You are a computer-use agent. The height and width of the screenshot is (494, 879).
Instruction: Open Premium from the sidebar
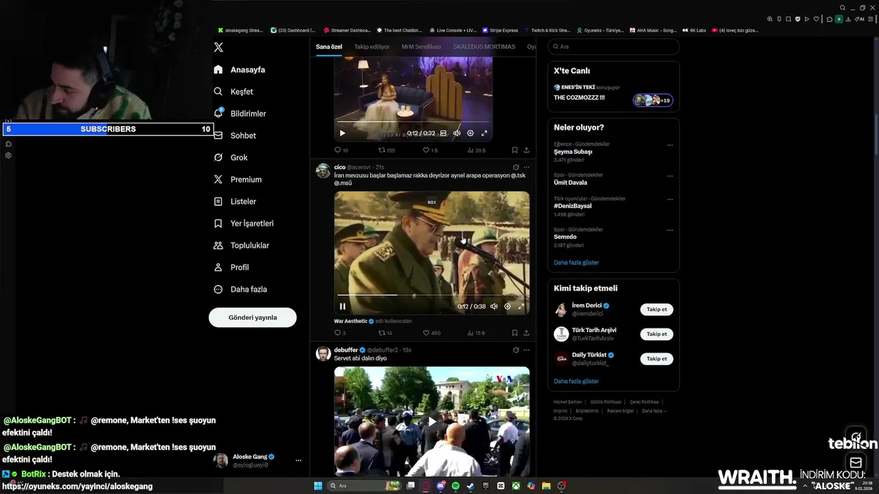coord(238,179)
